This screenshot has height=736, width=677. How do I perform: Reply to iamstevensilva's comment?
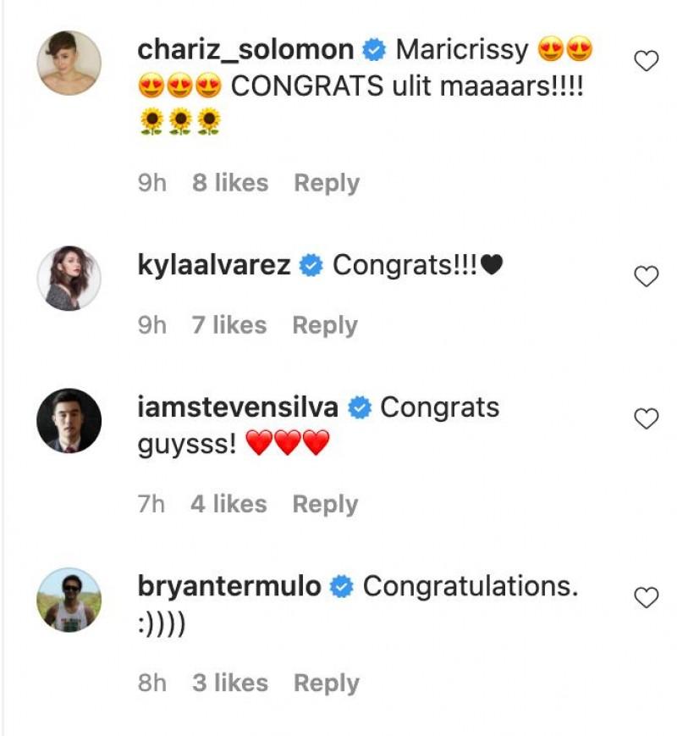tap(325, 504)
